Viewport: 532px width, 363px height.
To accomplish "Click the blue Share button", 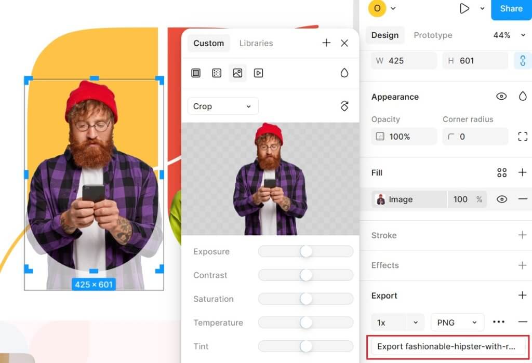I will (511, 9).
